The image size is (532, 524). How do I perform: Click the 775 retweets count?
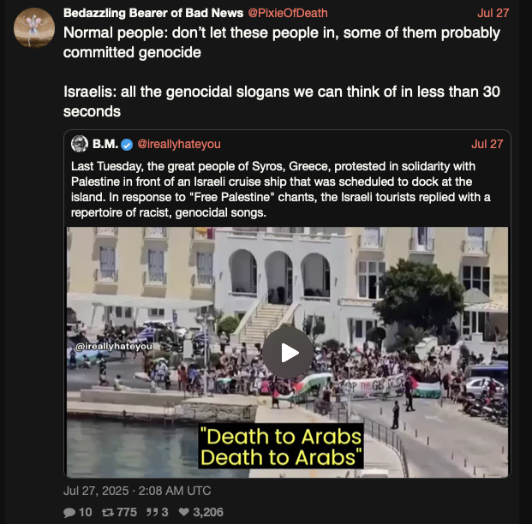127,512
